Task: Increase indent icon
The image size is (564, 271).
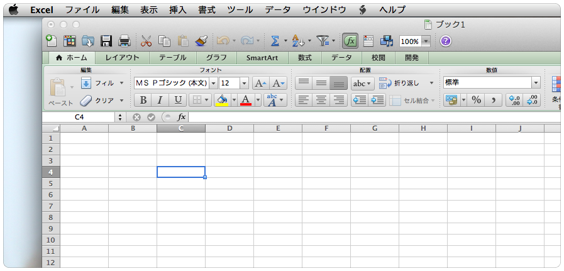Action: pyautogui.click(x=377, y=100)
